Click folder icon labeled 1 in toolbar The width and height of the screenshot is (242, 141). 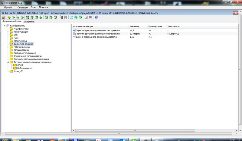13,17
